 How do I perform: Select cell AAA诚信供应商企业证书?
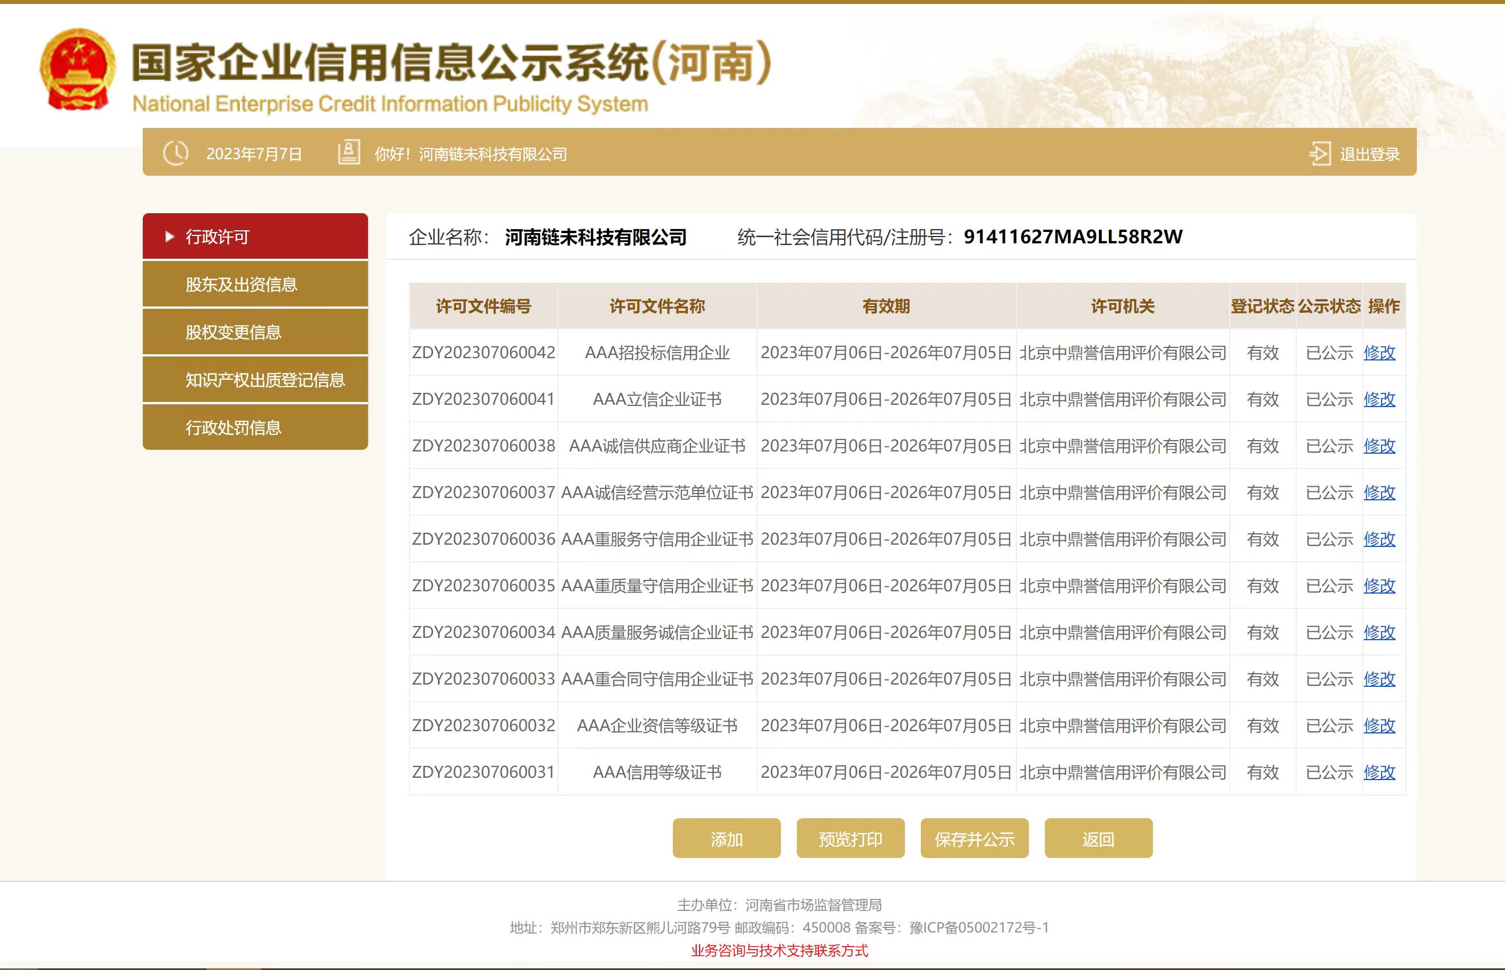(657, 446)
